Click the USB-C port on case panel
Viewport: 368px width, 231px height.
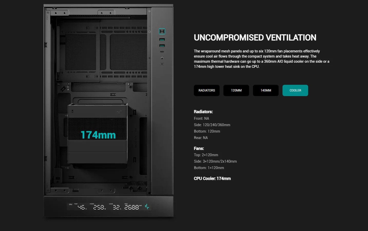tap(162, 52)
